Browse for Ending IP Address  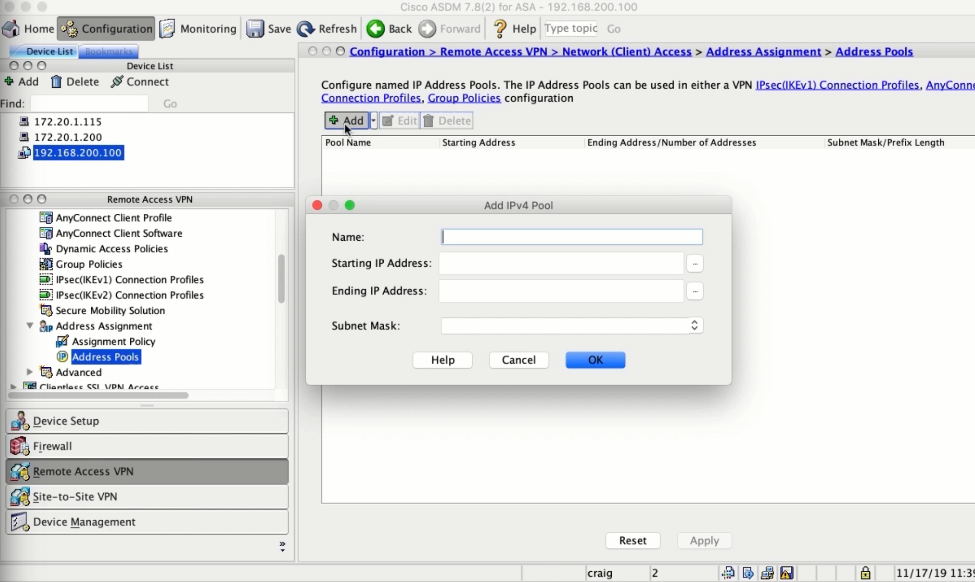[x=695, y=291]
